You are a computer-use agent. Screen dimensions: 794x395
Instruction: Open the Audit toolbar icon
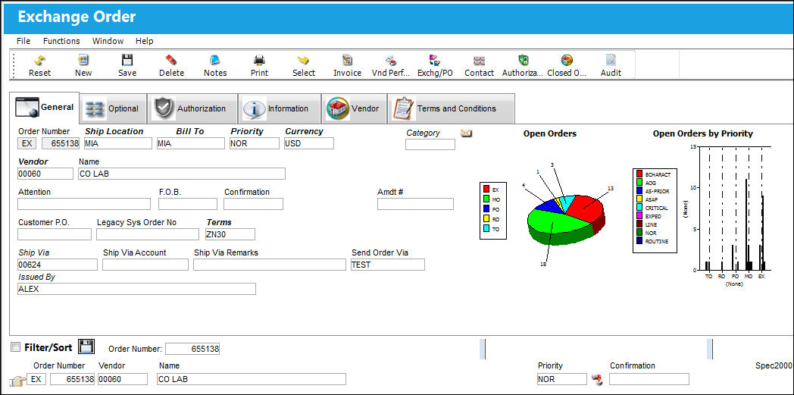pyautogui.click(x=611, y=61)
